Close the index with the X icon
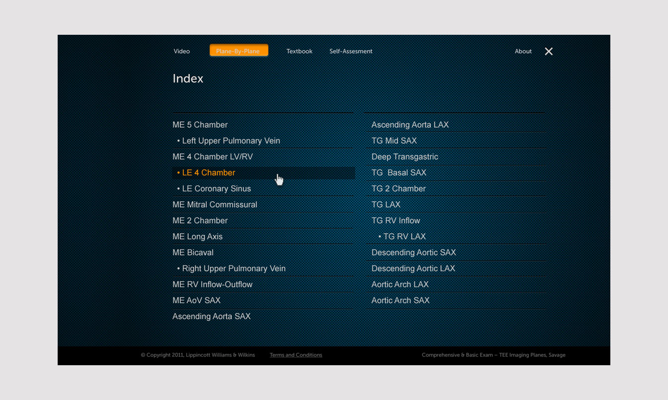 (x=549, y=52)
